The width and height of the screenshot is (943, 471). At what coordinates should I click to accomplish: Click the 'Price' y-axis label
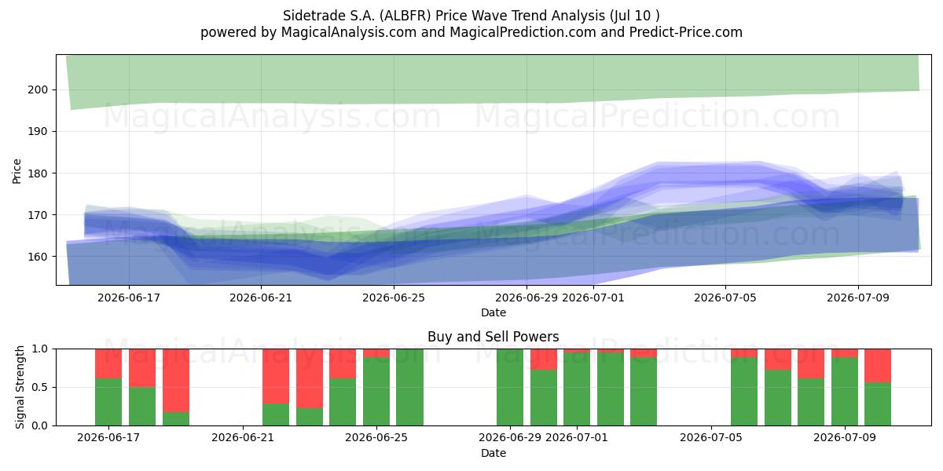(x=17, y=170)
